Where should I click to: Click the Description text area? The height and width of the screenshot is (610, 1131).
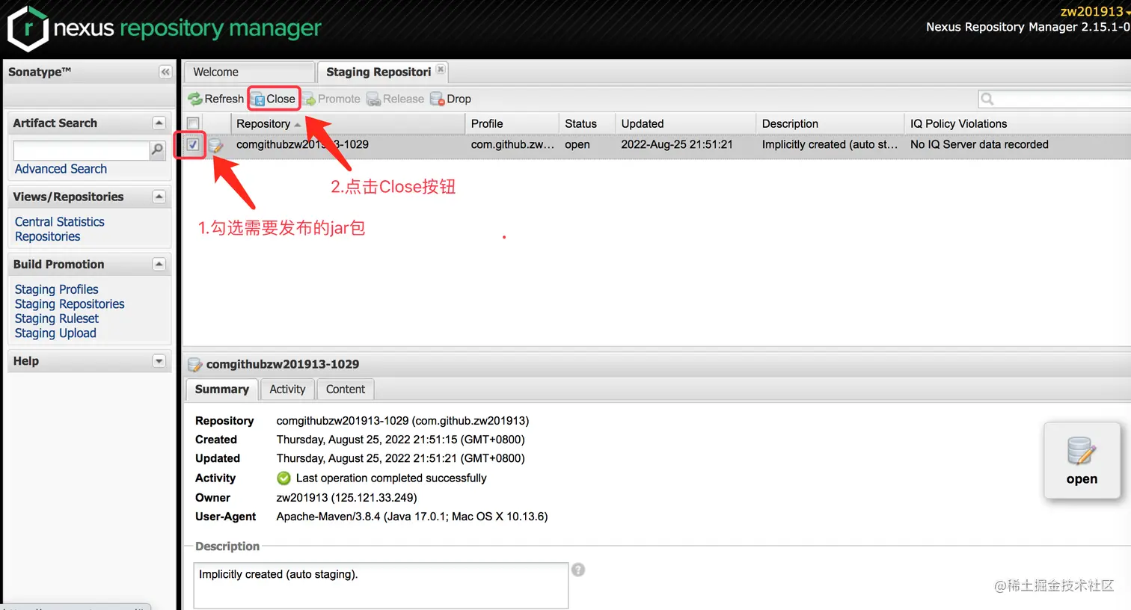(381, 585)
